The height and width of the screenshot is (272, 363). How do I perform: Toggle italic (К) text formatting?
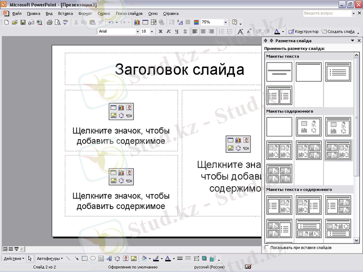(x=168, y=32)
